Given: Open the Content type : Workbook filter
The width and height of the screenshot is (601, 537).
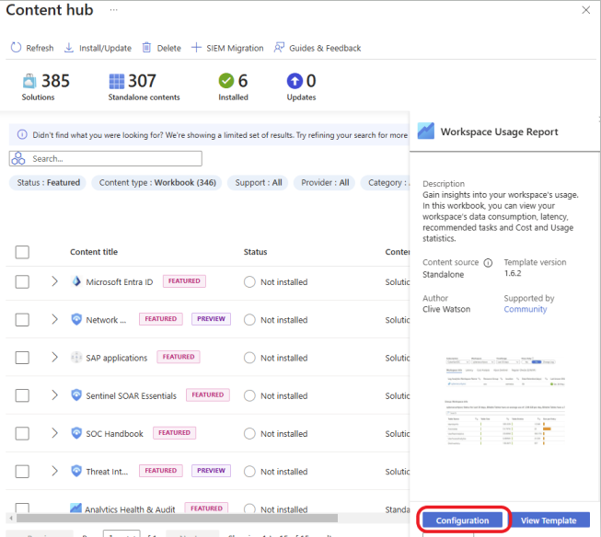Looking at the screenshot, I should coord(157,183).
